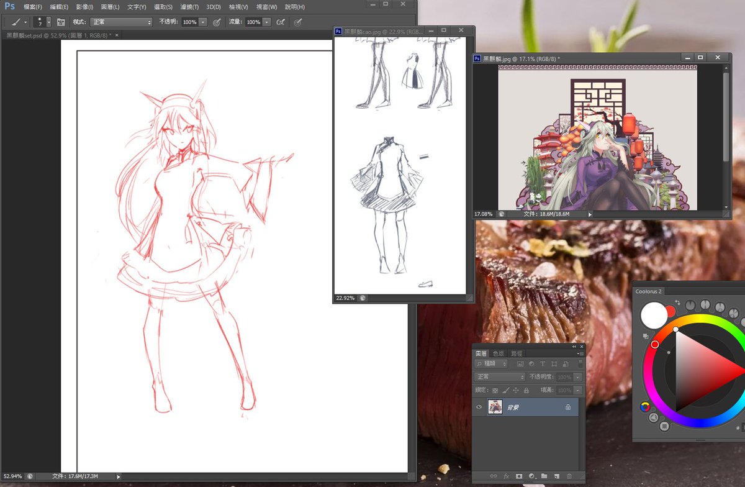Swap Coolorus foreground and background colors
Viewport: 745px width, 487px height.
pos(677,303)
